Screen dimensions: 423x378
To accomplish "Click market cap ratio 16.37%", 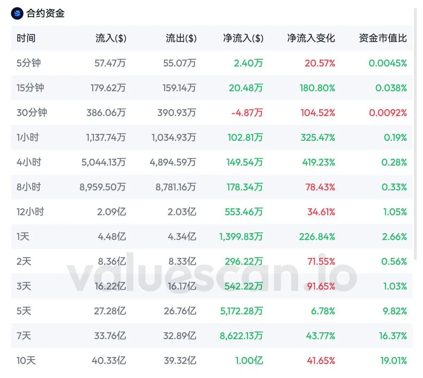I will point(393,336).
